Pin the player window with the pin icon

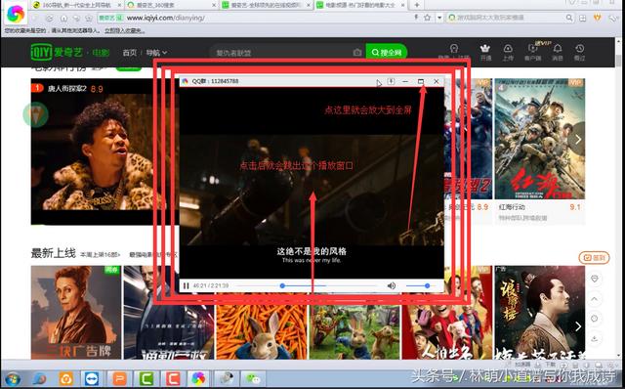[x=391, y=81]
